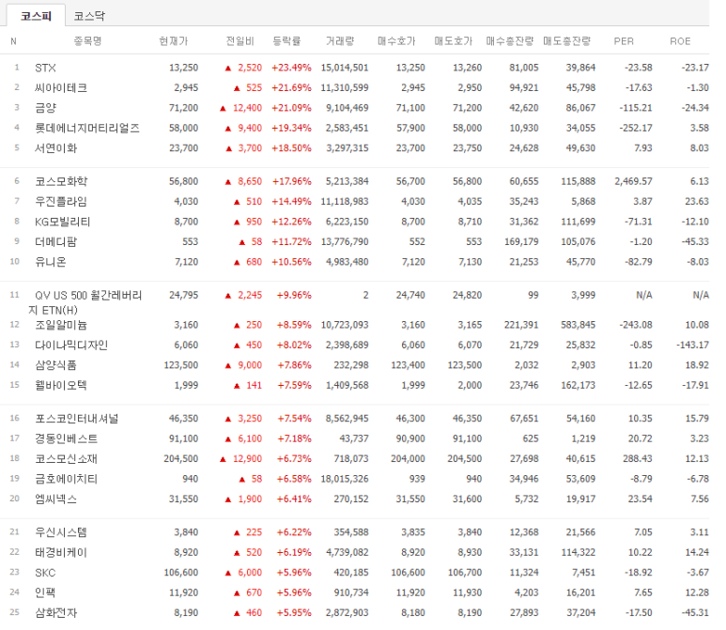The height and width of the screenshot is (630, 726).
Task: Select 씨아이테크 volume 11,310,599
Action: point(345,88)
